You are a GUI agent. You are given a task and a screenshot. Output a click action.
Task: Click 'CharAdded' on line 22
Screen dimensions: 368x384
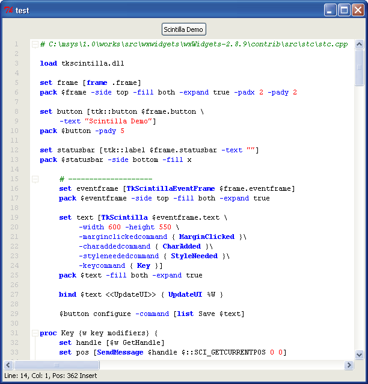[x=182, y=246]
